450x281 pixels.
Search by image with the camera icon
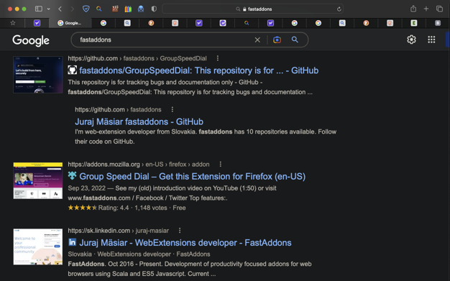[277, 40]
